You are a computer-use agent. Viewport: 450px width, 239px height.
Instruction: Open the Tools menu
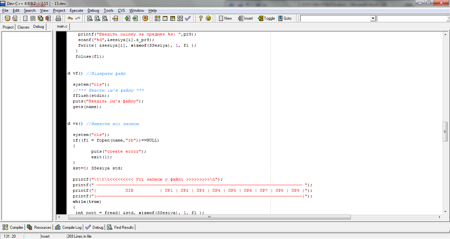[109, 11]
